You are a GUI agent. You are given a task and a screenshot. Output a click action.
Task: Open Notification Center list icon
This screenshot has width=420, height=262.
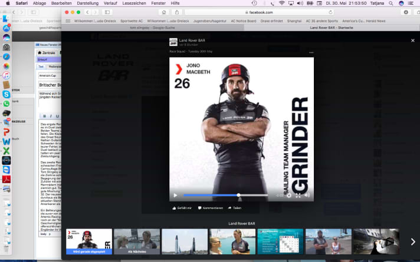point(411,3)
